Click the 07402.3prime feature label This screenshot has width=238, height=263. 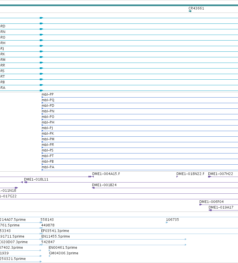pos(11,247)
